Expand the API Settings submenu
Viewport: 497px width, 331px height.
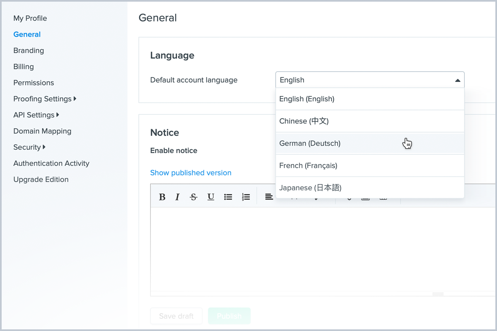tap(36, 115)
